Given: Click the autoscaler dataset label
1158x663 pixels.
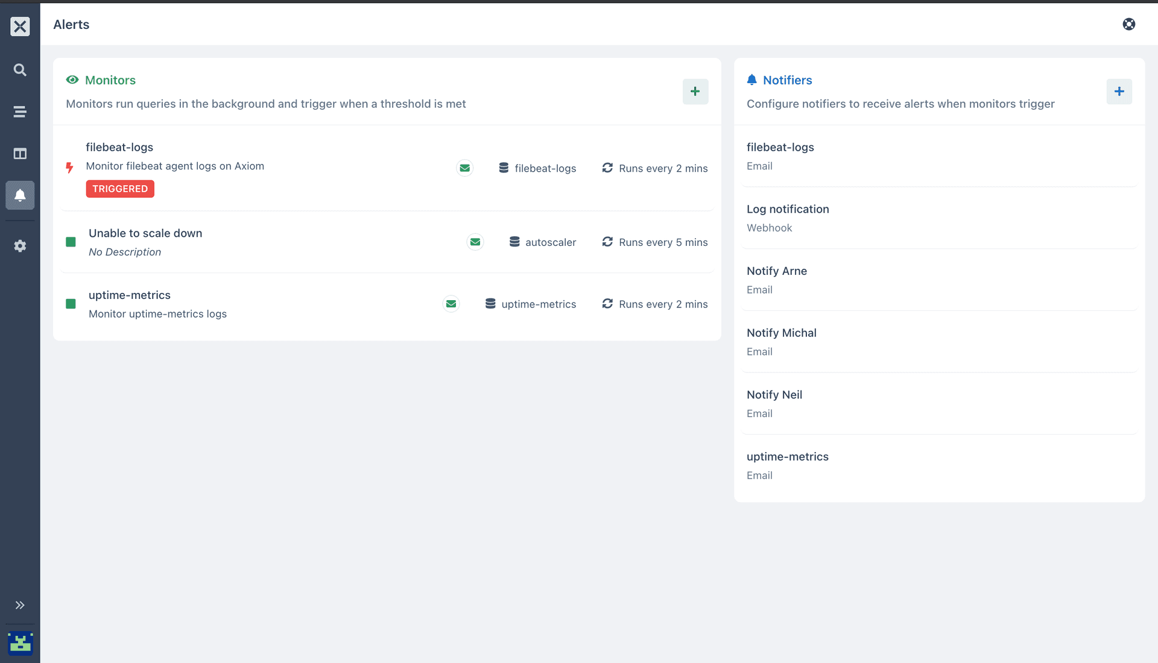Looking at the screenshot, I should click(550, 242).
